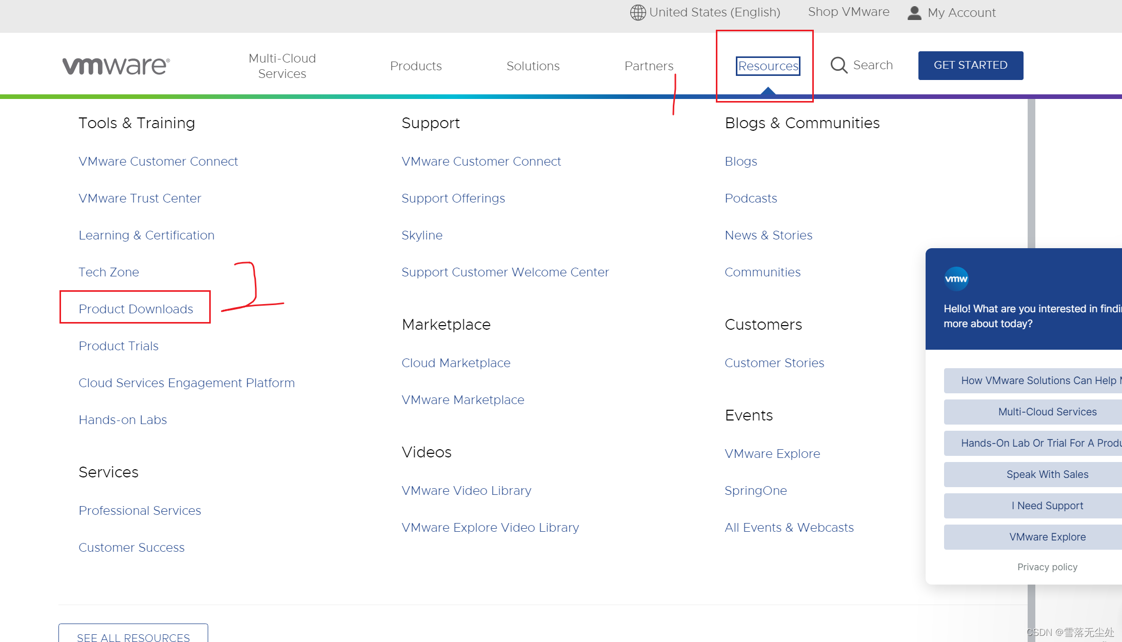Open Shop VMware link
Screen dimensions: 1122x642
tap(848, 12)
